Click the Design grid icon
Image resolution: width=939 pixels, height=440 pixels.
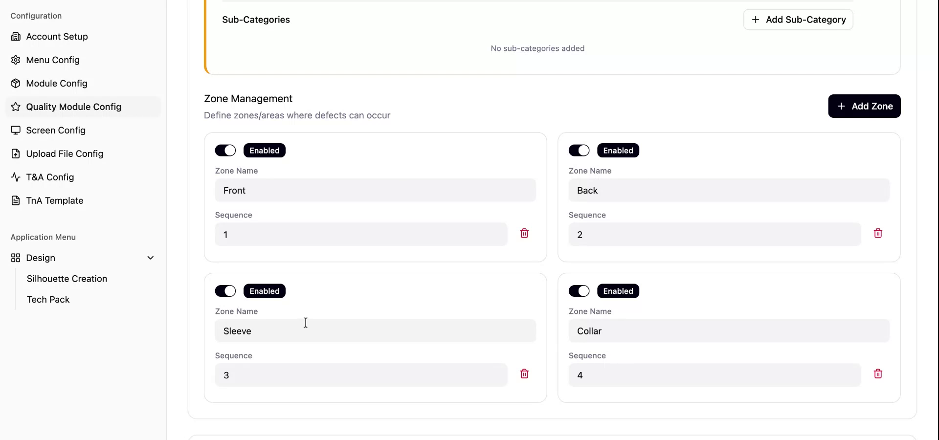tap(15, 258)
